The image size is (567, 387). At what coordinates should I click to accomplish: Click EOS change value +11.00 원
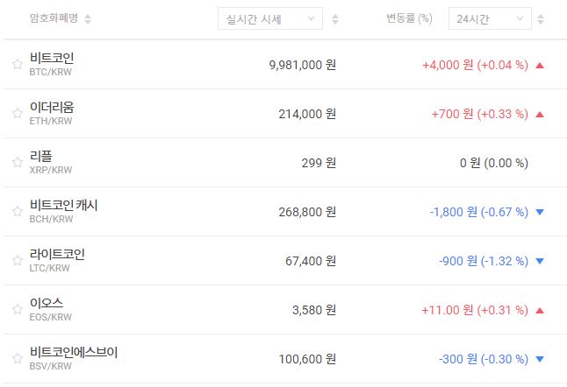point(447,310)
